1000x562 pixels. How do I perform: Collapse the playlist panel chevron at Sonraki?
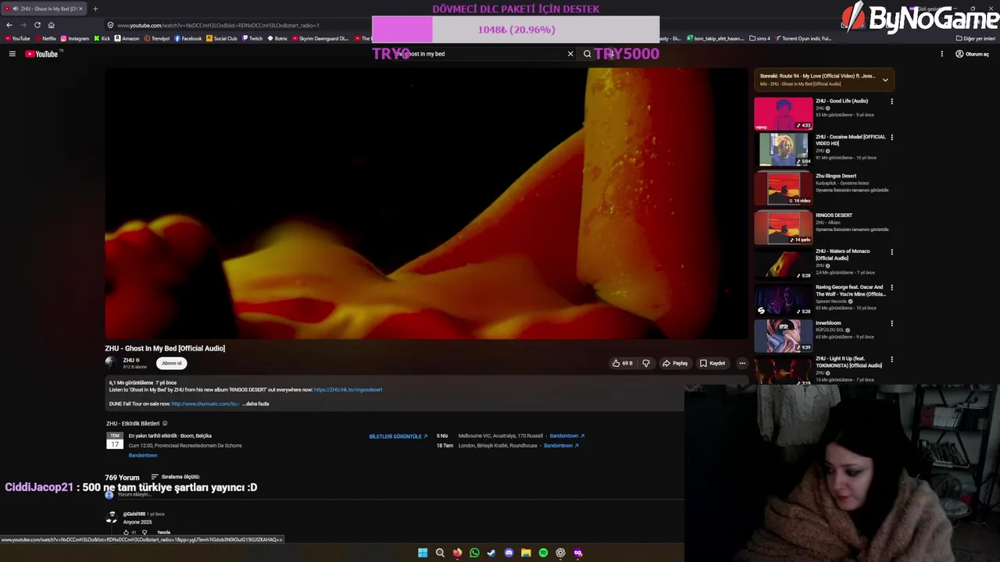[885, 80]
